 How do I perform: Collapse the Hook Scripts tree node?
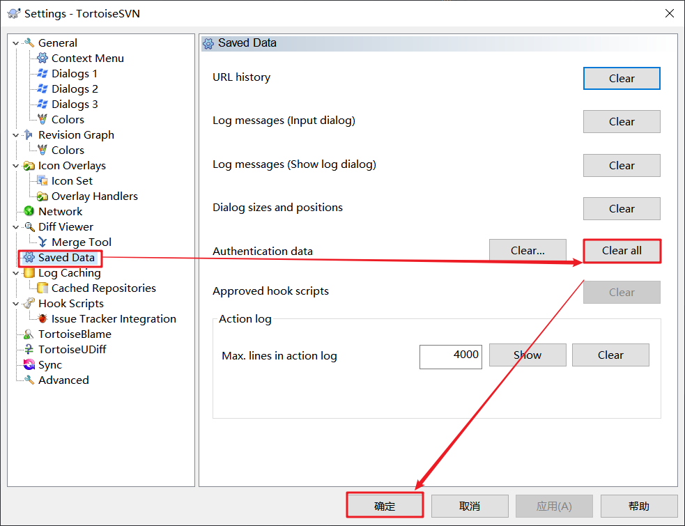pos(16,304)
